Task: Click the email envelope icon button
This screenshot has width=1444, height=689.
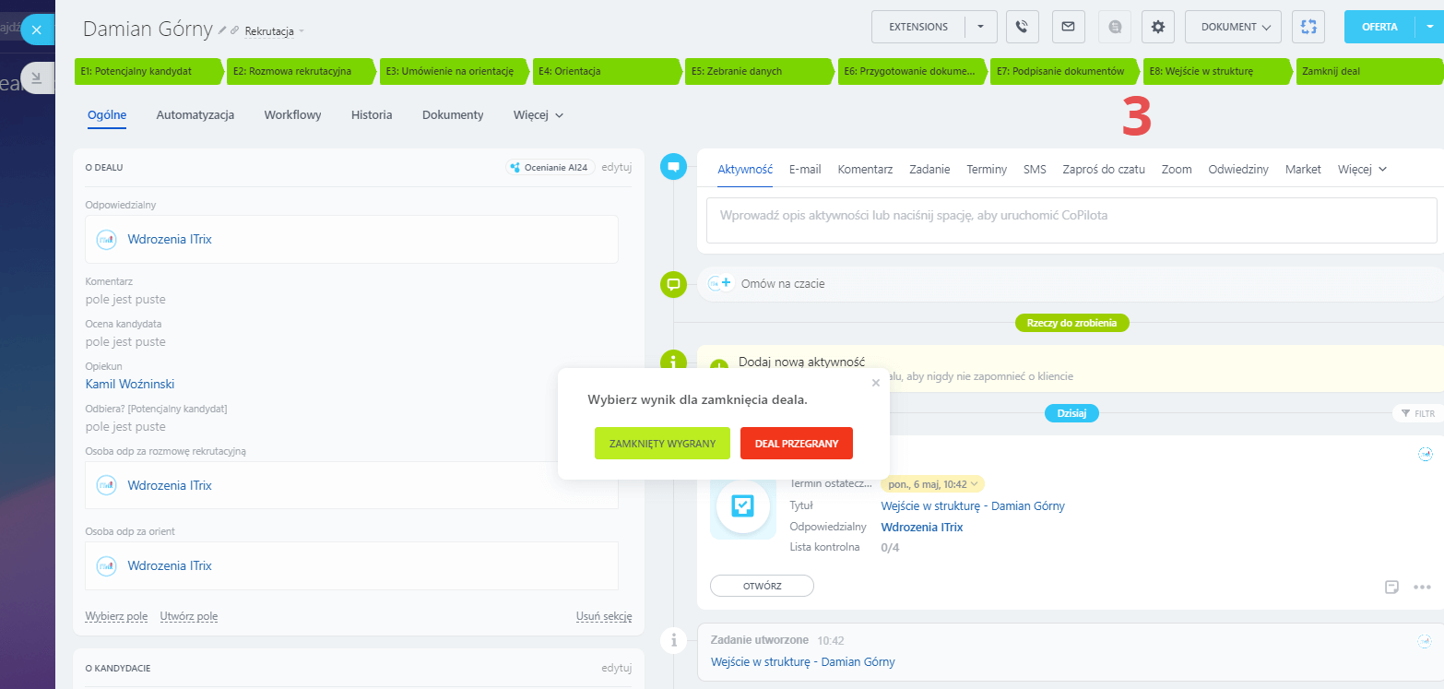Action: (x=1068, y=27)
